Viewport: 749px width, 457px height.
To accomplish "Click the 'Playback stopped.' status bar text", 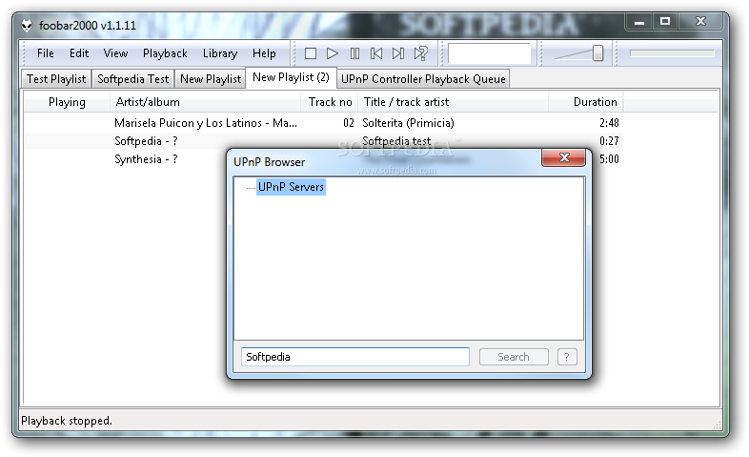I will (67, 421).
